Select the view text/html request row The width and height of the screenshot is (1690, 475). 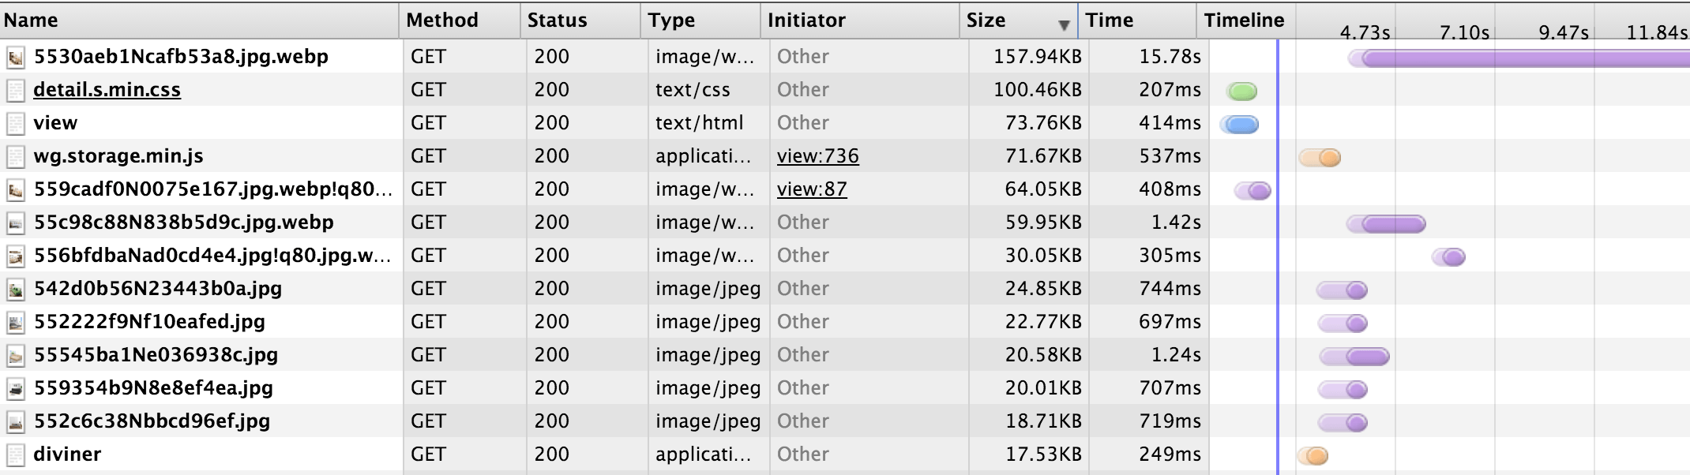tap(845, 123)
